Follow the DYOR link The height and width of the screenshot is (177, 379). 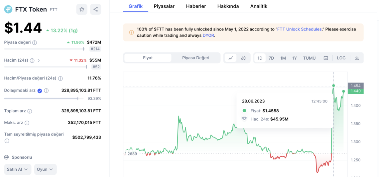[208, 35]
